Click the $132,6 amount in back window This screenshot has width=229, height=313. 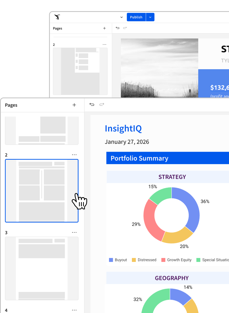220,88
